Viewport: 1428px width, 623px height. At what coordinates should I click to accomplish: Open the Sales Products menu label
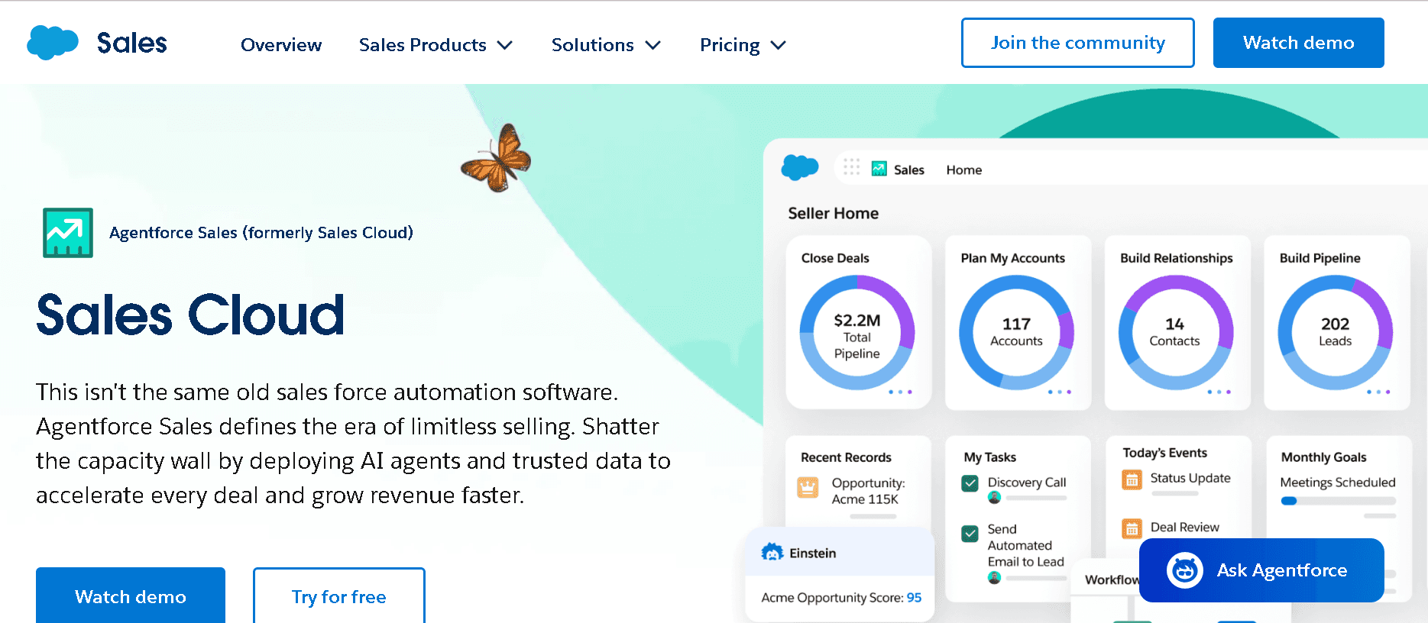(x=423, y=45)
